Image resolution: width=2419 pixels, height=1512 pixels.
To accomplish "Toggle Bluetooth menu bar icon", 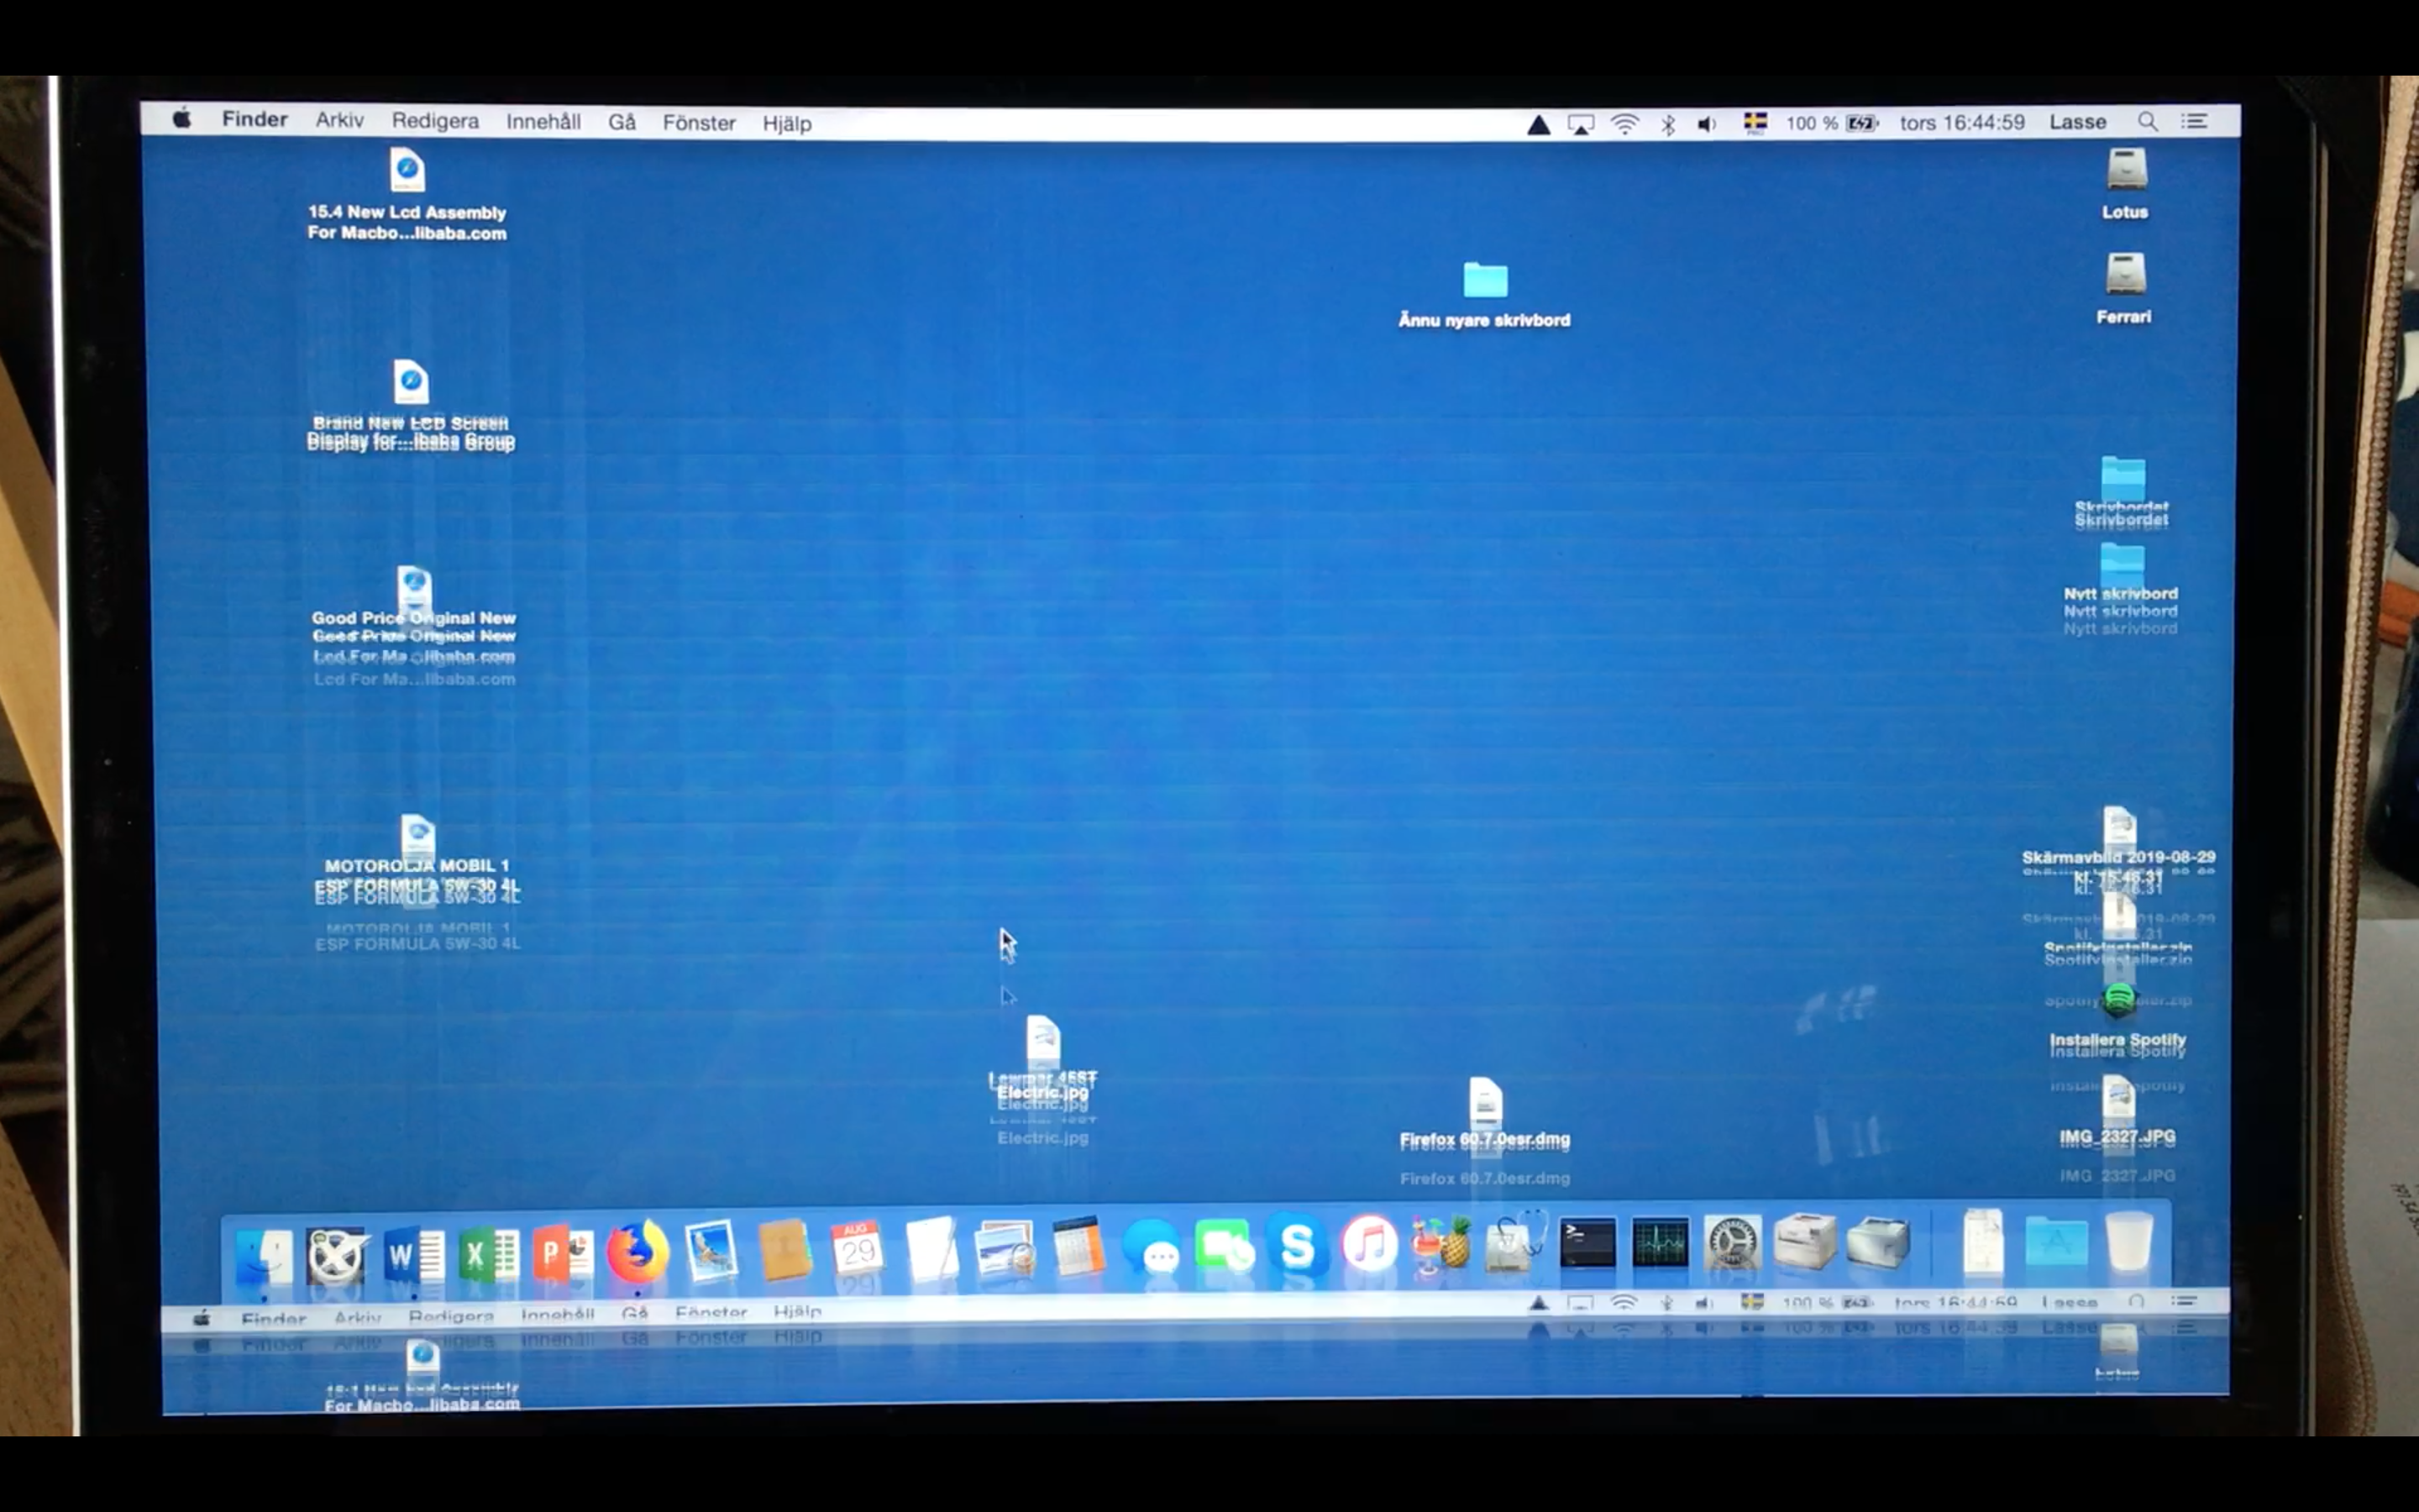I will (x=1667, y=124).
